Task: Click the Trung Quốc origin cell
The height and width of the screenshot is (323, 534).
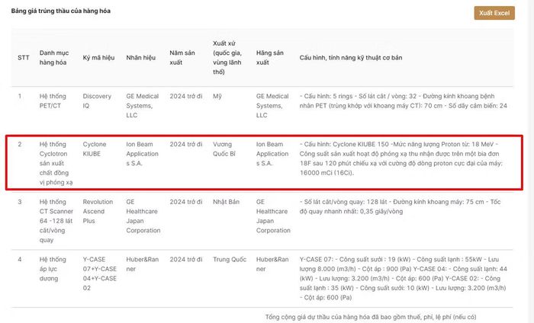Action: (x=230, y=260)
